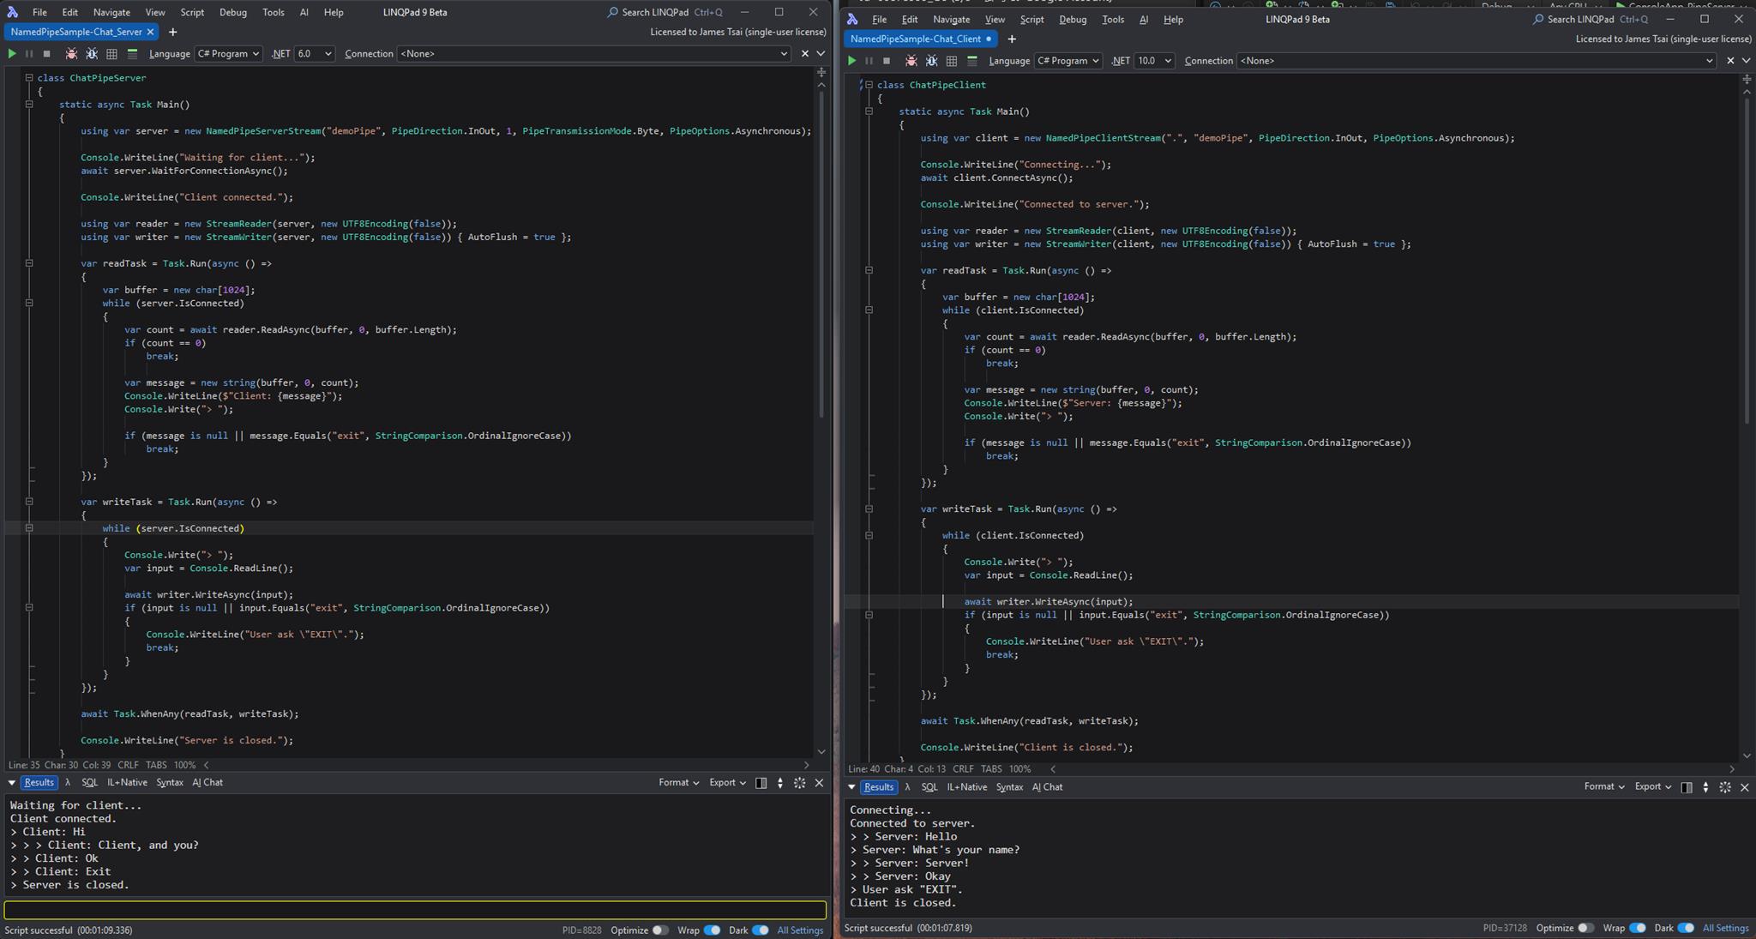Open the Script menu in client window
This screenshot has width=1756, height=939.
click(1031, 19)
